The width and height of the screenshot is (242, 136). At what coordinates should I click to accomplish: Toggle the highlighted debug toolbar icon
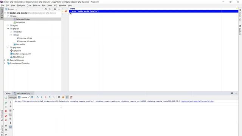pyautogui.click(x=67, y=97)
